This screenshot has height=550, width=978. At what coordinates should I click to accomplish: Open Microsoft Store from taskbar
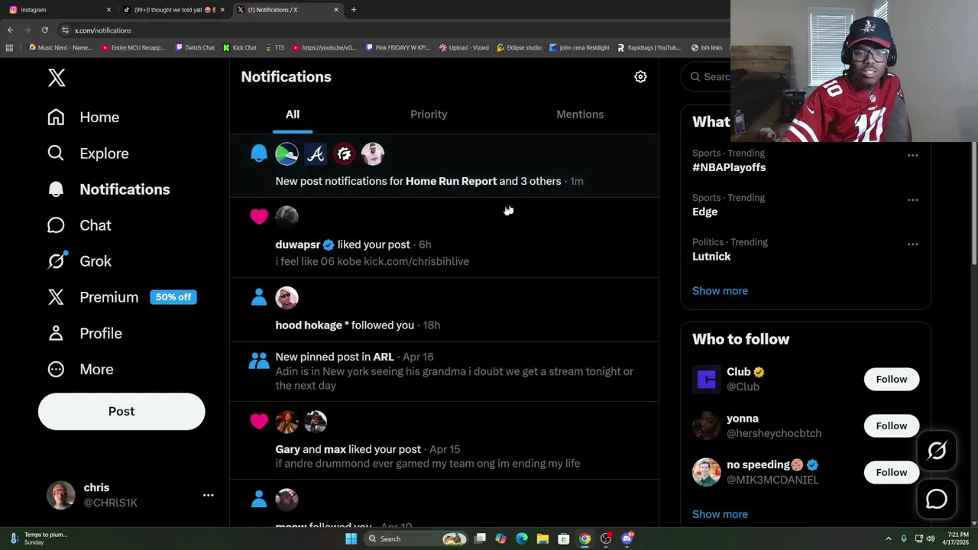click(x=563, y=539)
